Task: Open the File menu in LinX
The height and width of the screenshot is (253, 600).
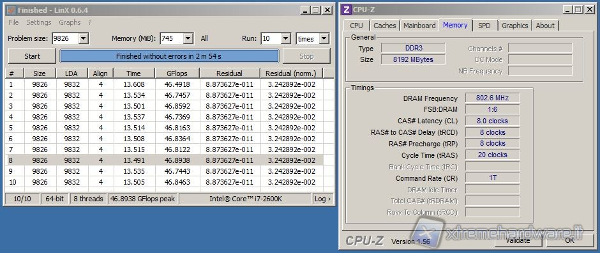Action: (13, 22)
